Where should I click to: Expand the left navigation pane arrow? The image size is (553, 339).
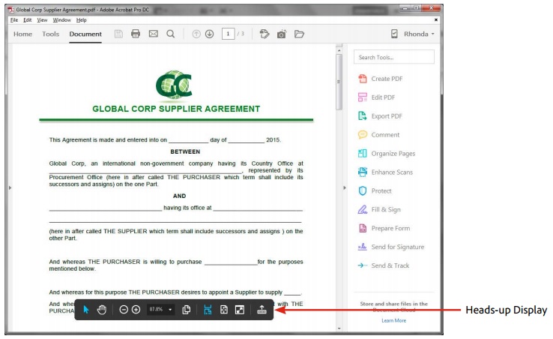10,187
